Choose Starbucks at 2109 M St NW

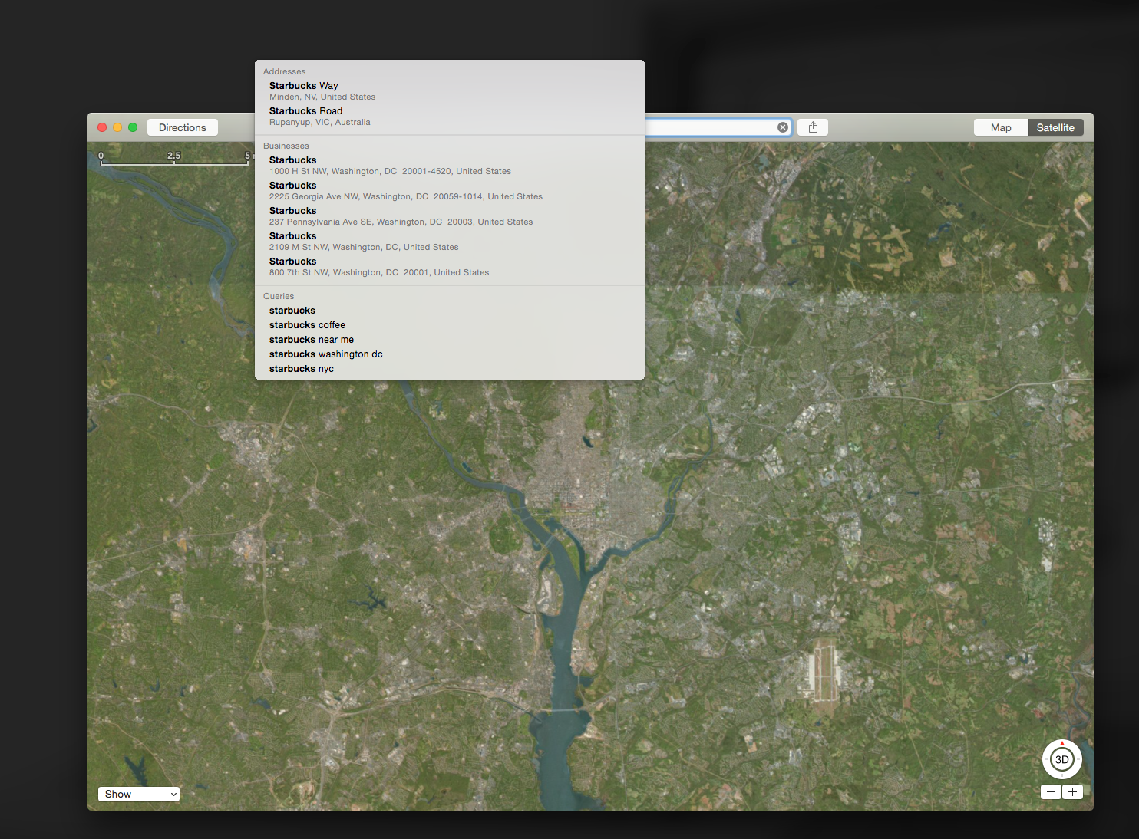tap(450, 242)
